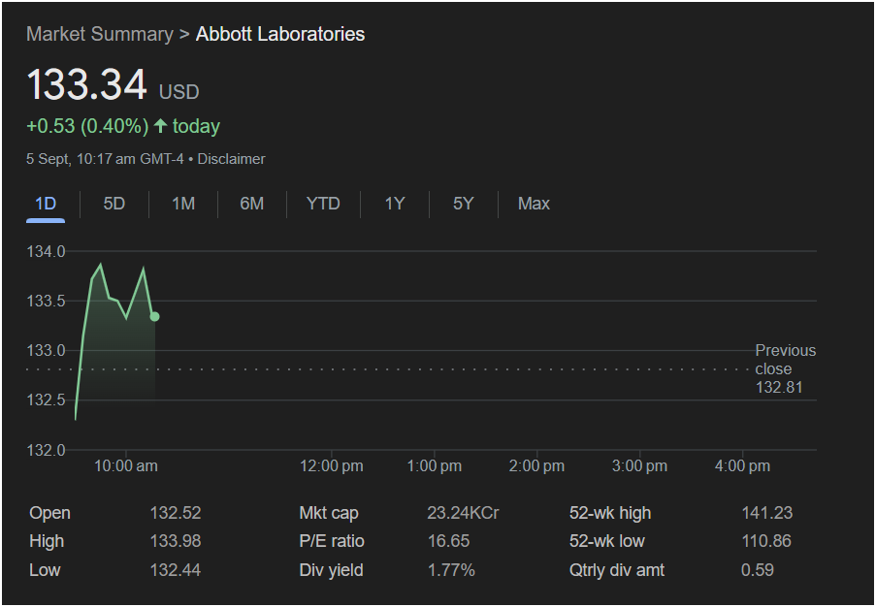Image resolution: width=876 pixels, height=607 pixels.
Task: Click the 5 Sept, 10:17 am timestamp
Action: 105,159
